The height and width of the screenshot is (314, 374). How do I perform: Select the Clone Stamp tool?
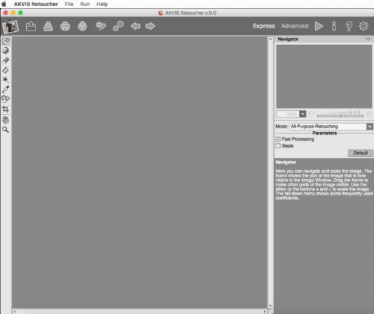(x=5, y=99)
